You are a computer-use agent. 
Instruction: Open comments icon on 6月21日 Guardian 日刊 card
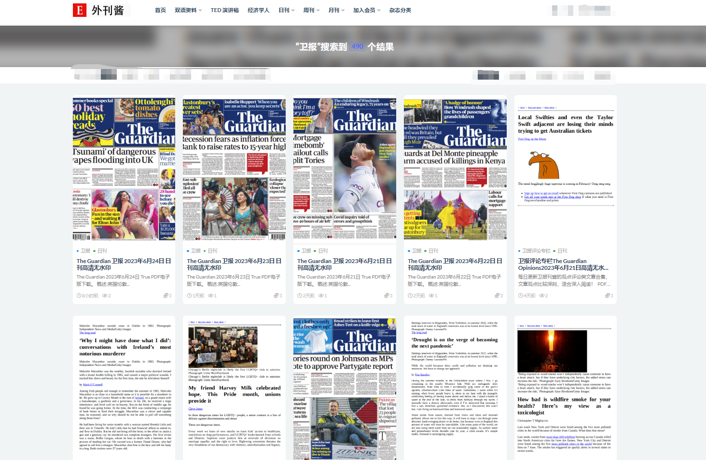tap(387, 295)
